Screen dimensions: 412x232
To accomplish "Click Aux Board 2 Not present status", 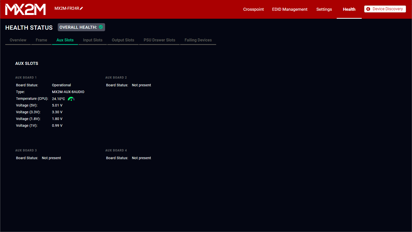I will (x=141, y=85).
